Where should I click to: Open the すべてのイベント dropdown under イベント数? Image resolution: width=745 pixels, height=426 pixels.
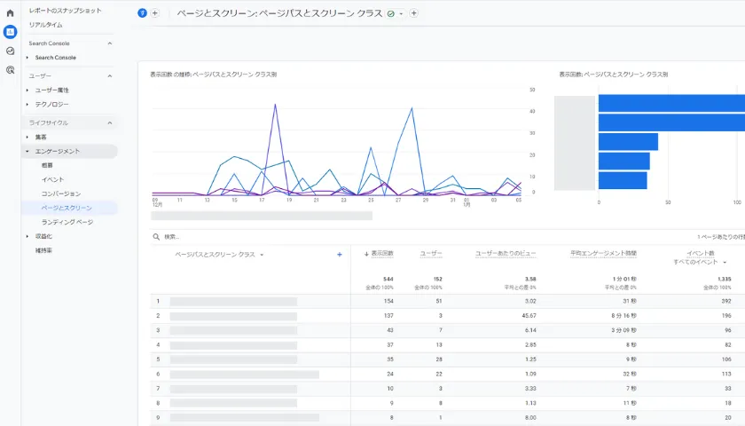click(702, 263)
